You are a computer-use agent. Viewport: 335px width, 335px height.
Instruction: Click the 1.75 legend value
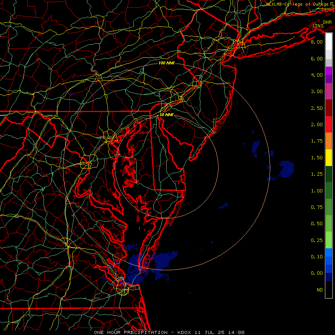[x=317, y=141]
